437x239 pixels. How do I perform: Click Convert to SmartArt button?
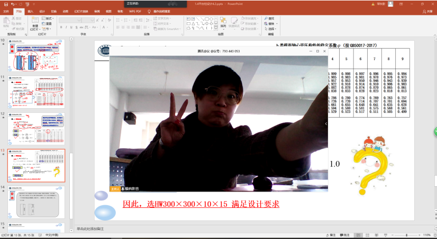tap(167, 29)
